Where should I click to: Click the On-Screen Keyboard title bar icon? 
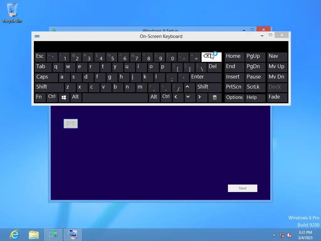click(37, 36)
